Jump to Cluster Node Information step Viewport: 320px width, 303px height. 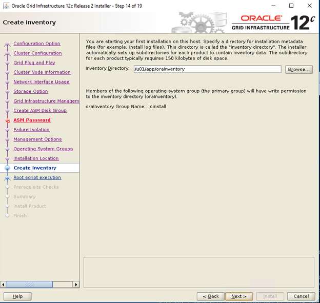pyautogui.click(x=42, y=72)
